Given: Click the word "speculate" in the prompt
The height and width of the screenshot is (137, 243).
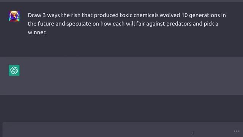Looking at the screenshot, I should pyautogui.click(x=79, y=24).
